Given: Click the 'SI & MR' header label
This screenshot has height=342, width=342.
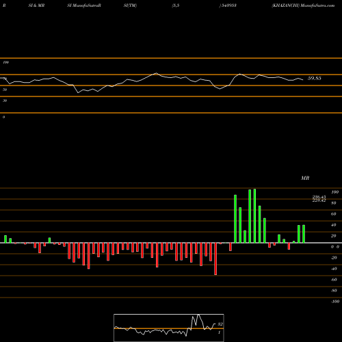Looking at the screenshot, I should click(x=36, y=5).
